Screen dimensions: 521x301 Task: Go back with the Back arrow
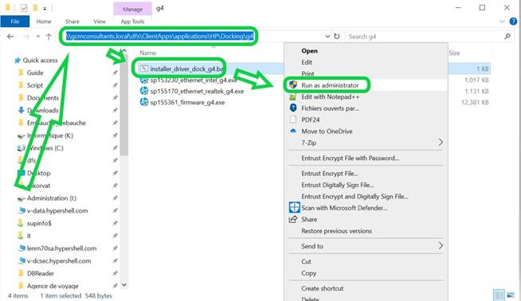point(10,37)
